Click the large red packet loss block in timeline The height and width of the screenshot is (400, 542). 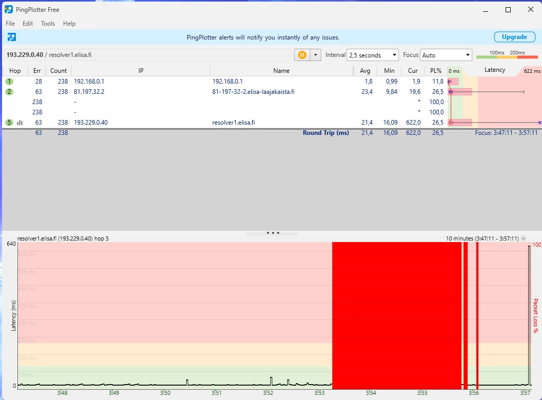[397, 315]
